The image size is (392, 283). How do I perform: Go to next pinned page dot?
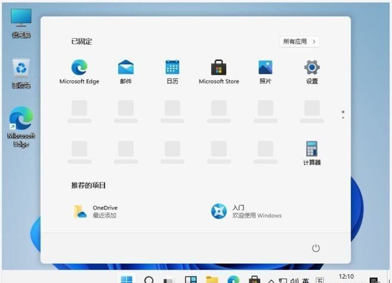pyautogui.click(x=343, y=117)
